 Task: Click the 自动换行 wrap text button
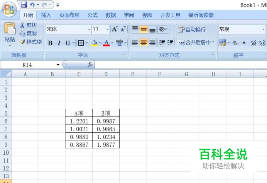pyautogui.click(x=192, y=29)
